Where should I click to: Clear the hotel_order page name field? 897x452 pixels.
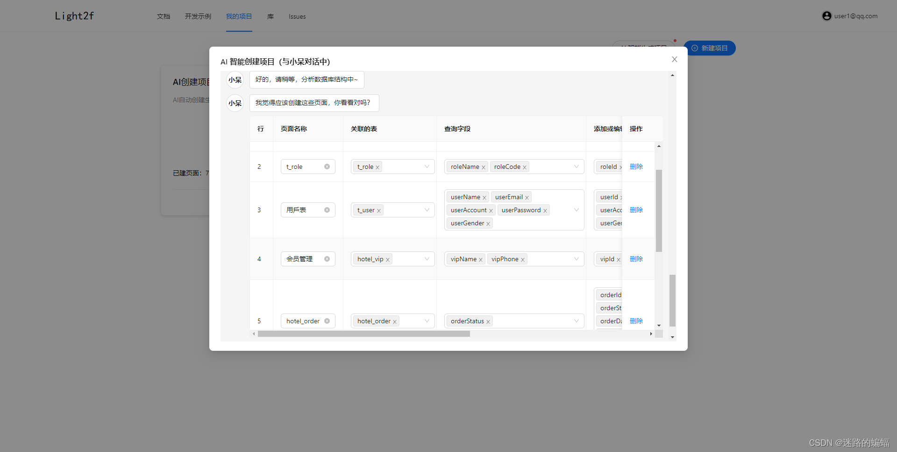click(x=327, y=321)
